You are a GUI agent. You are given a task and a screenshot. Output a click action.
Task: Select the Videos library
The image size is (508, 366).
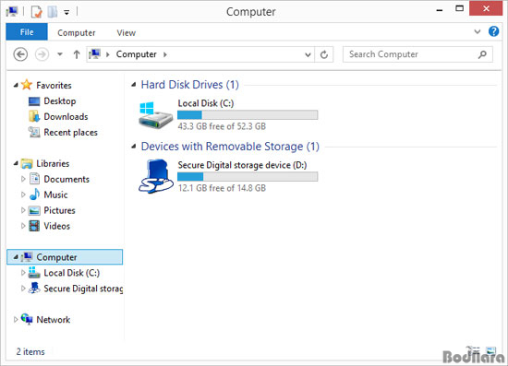pos(57,226)
